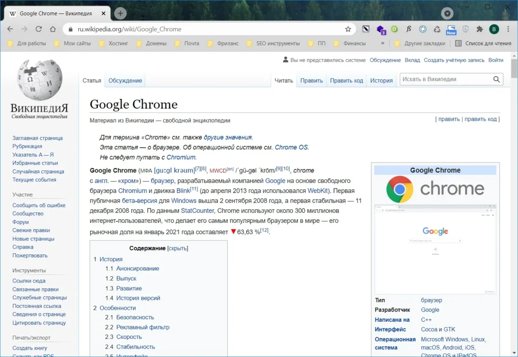This screenshot has height=357, width=518.
Task: Open Сведения о странице sidebar link
Action: [39, 314]
